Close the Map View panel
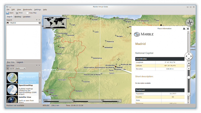 tap(39, 65)
